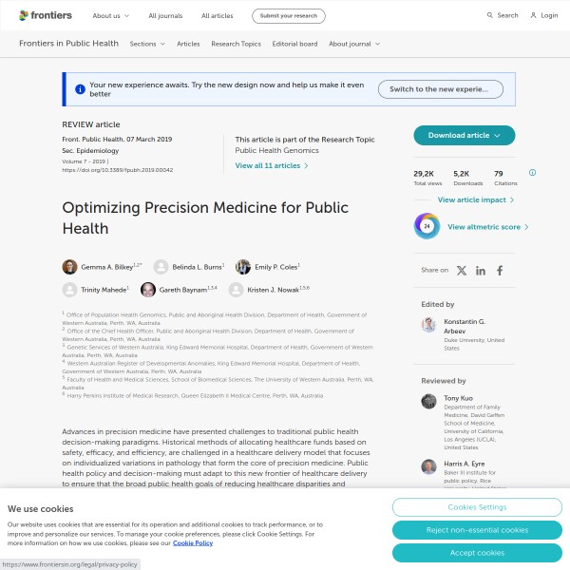Click Gemma A. Bilkey author avatar

(69, 267)
